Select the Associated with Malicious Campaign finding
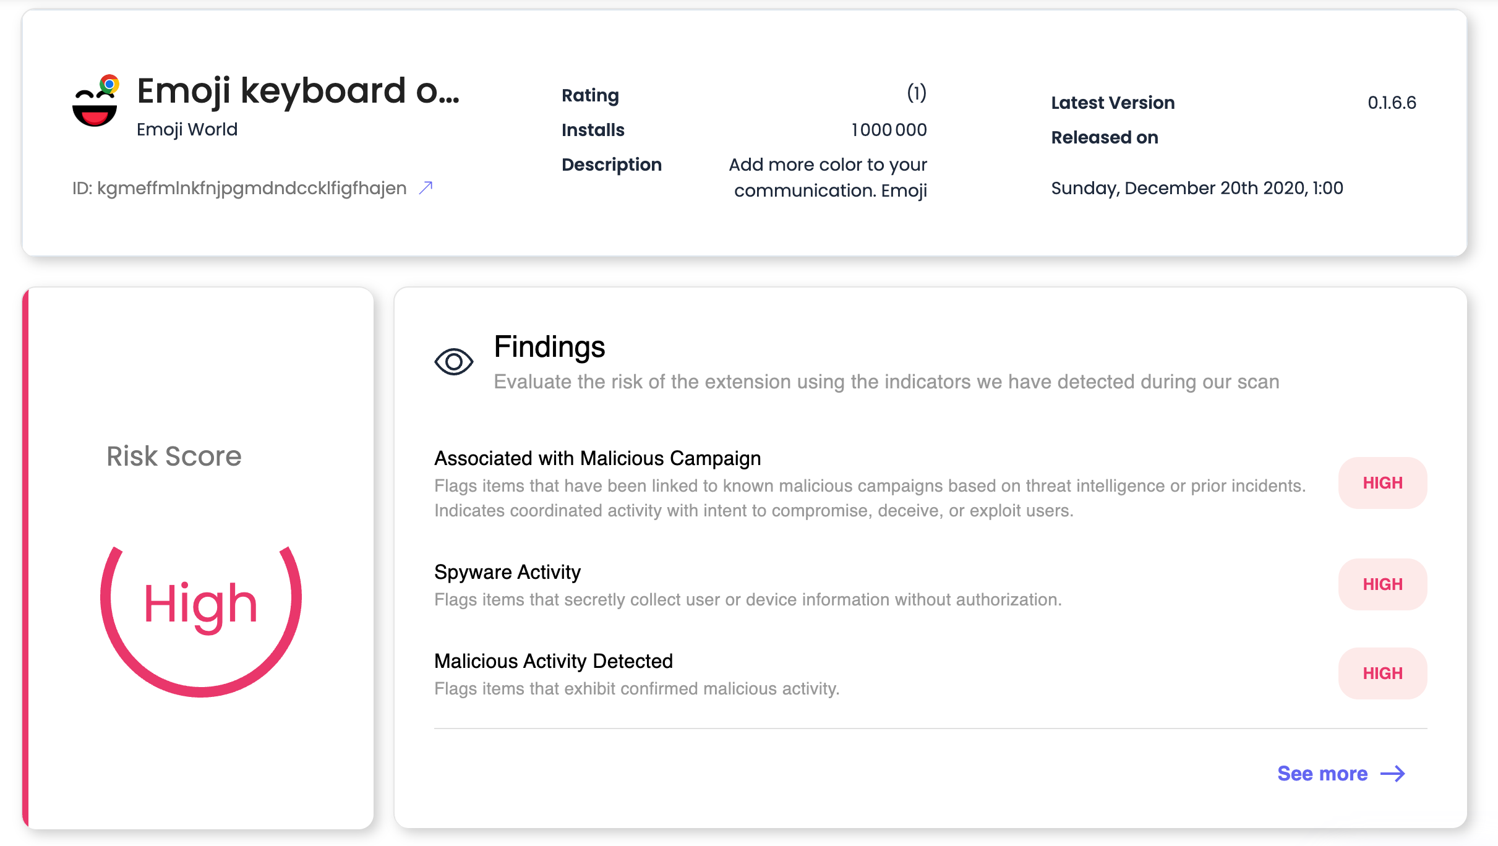Image resolution: width=1498 pixels, height=846 pixels. coord(597,458)
